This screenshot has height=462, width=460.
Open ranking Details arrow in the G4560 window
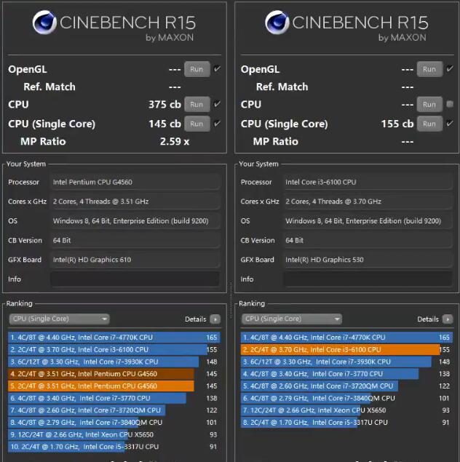(215, 319)
